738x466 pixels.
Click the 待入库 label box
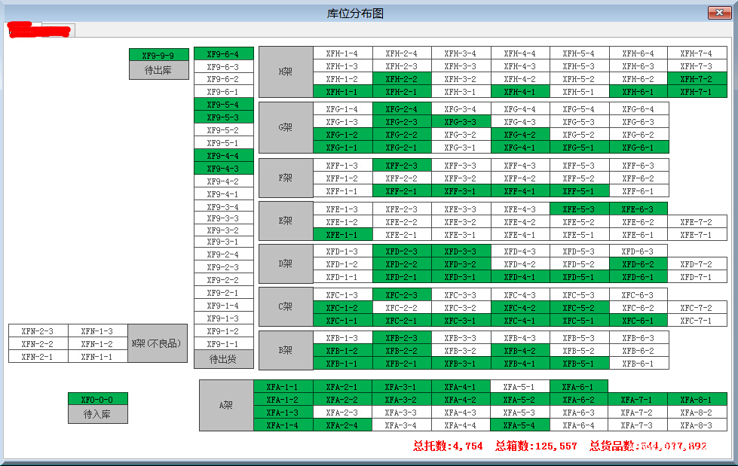(97, 415)
